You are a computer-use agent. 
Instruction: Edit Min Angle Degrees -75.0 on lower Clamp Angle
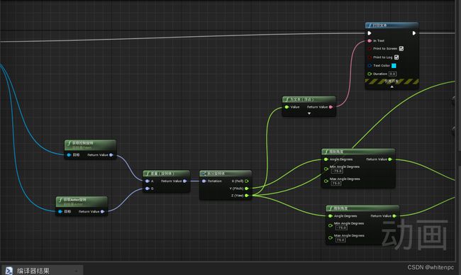[x=341, y=228]
